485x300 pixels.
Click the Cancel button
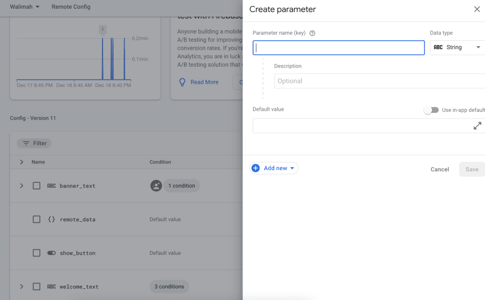[x=440, y=170]
